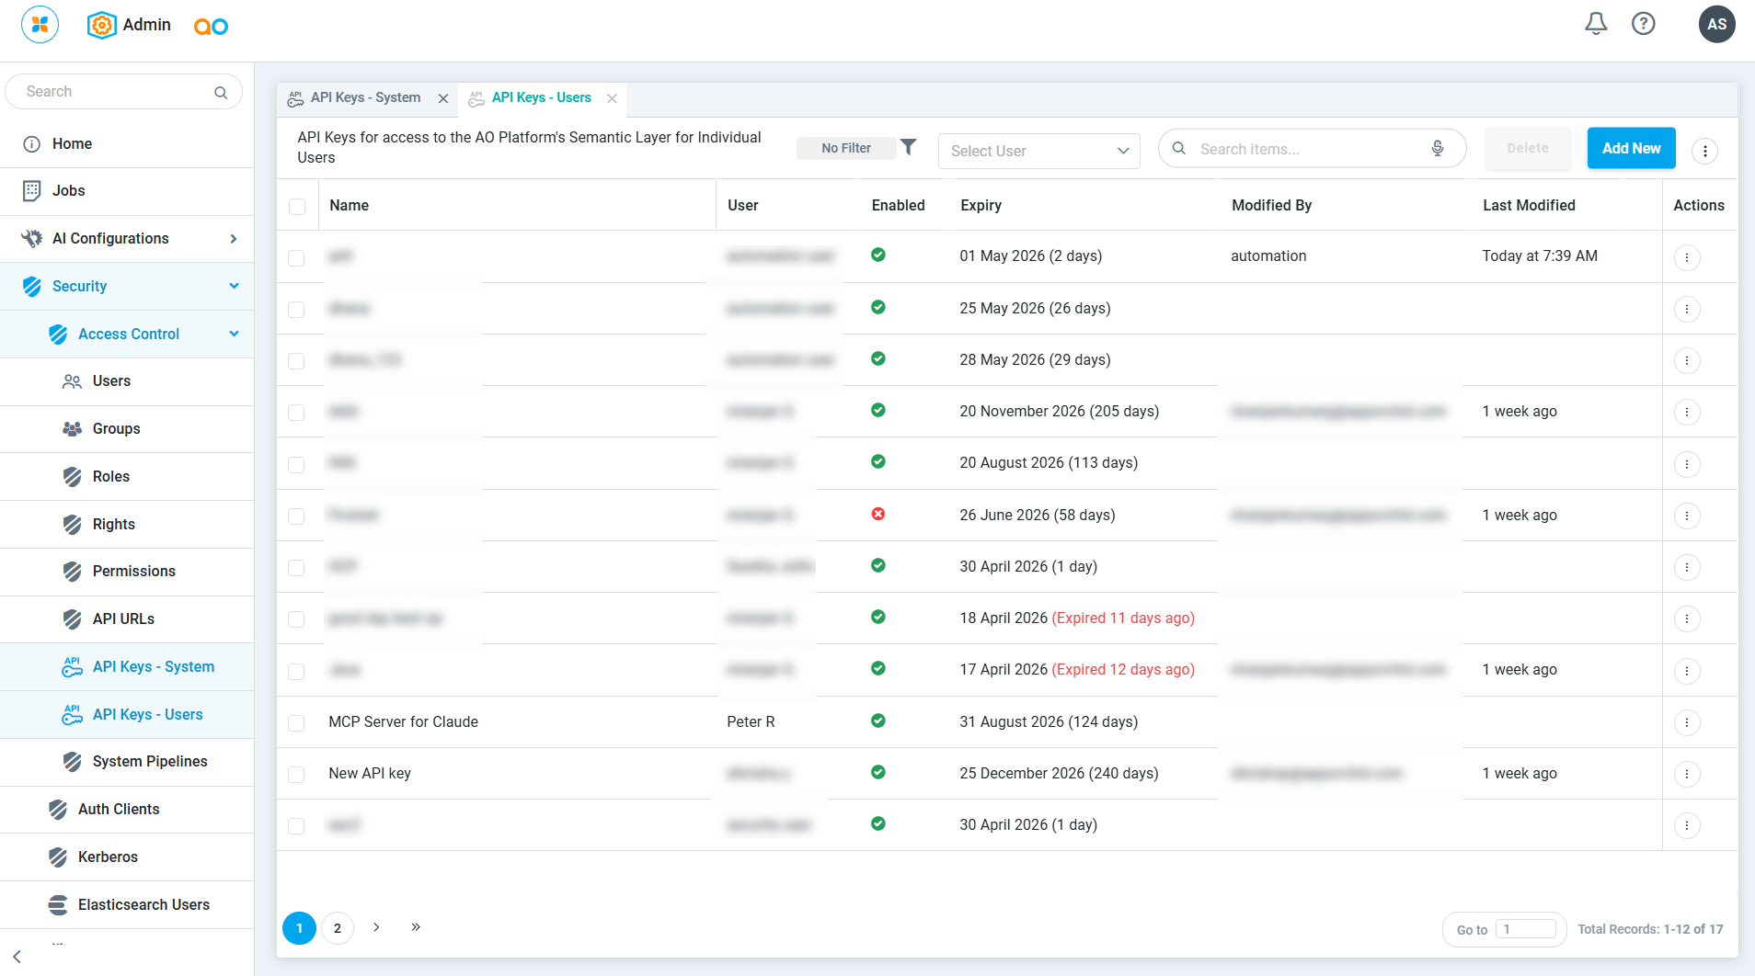This screenshot has width=1755, height=976.
Task: Open Home in the sidebar
Action: click(127, 144)
